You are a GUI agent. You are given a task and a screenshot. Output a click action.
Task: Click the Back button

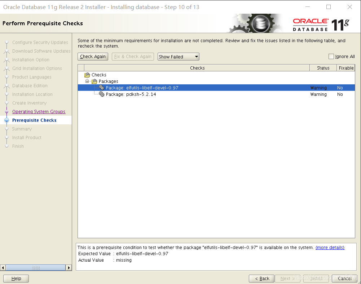[x=262, y=279]
